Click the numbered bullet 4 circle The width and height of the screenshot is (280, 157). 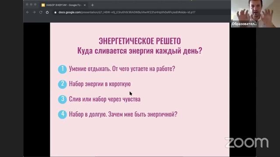coord(62,114)
